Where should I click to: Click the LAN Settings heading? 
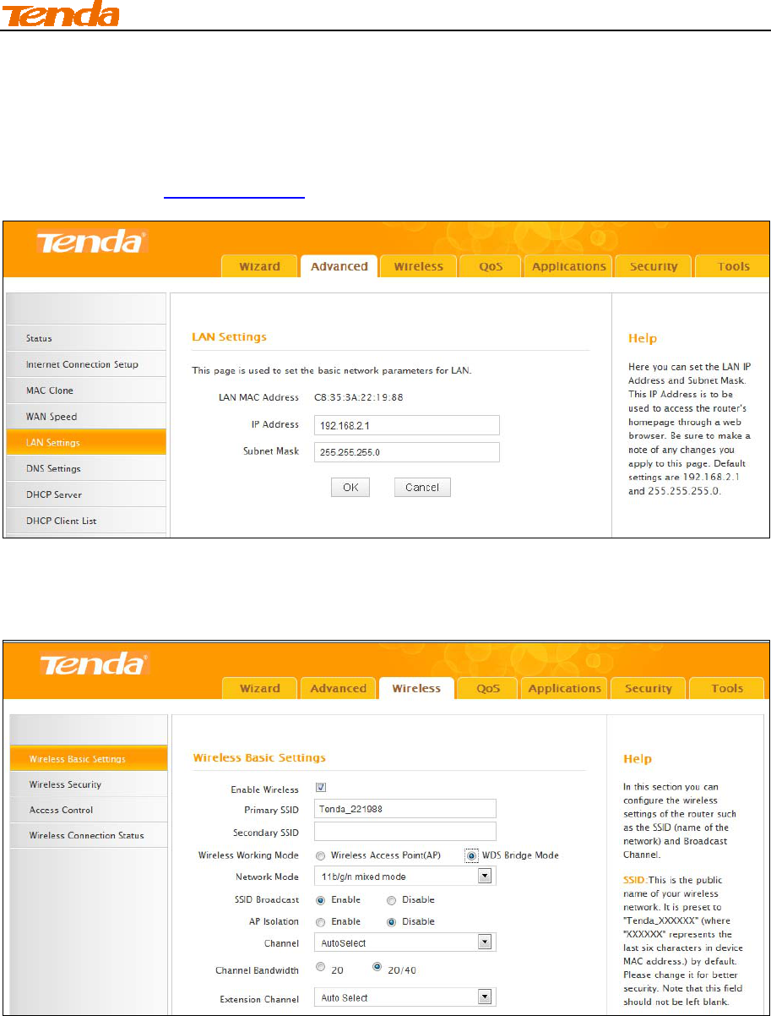point(229,336)
